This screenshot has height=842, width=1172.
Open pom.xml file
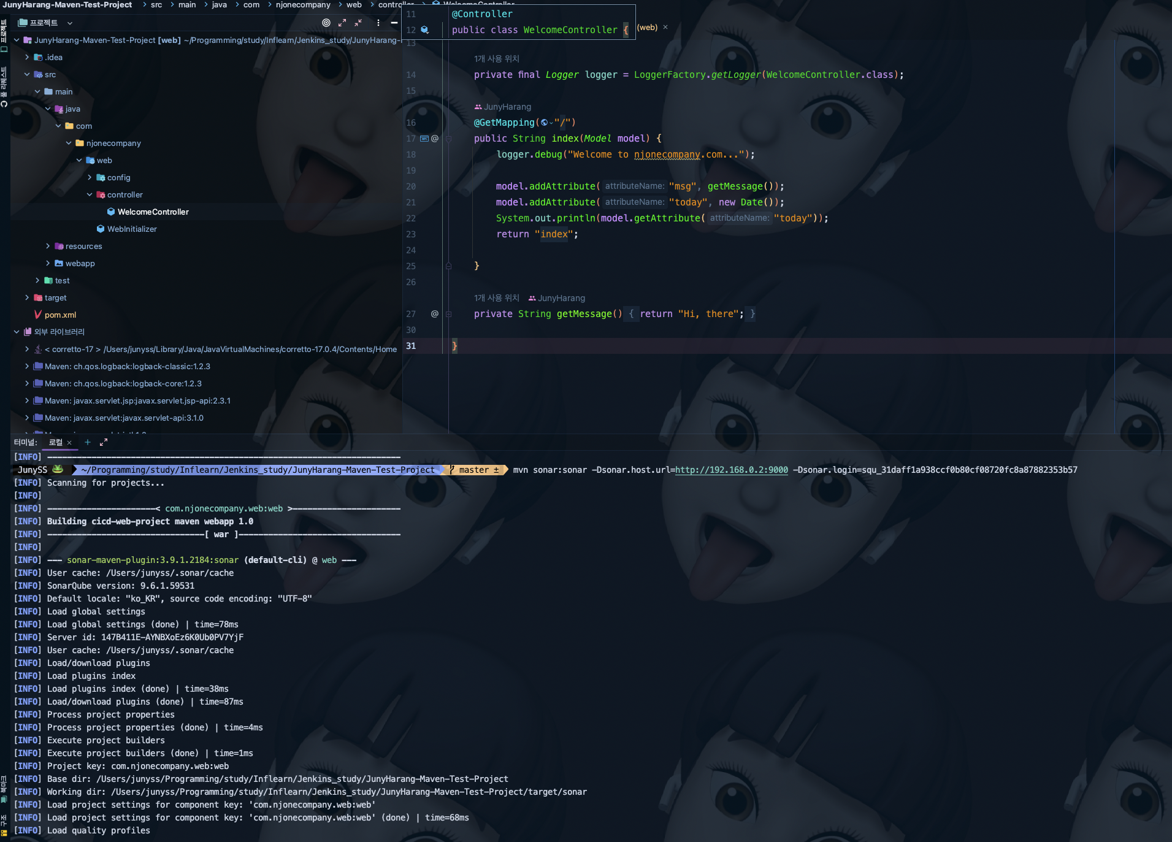coord(55,315)
